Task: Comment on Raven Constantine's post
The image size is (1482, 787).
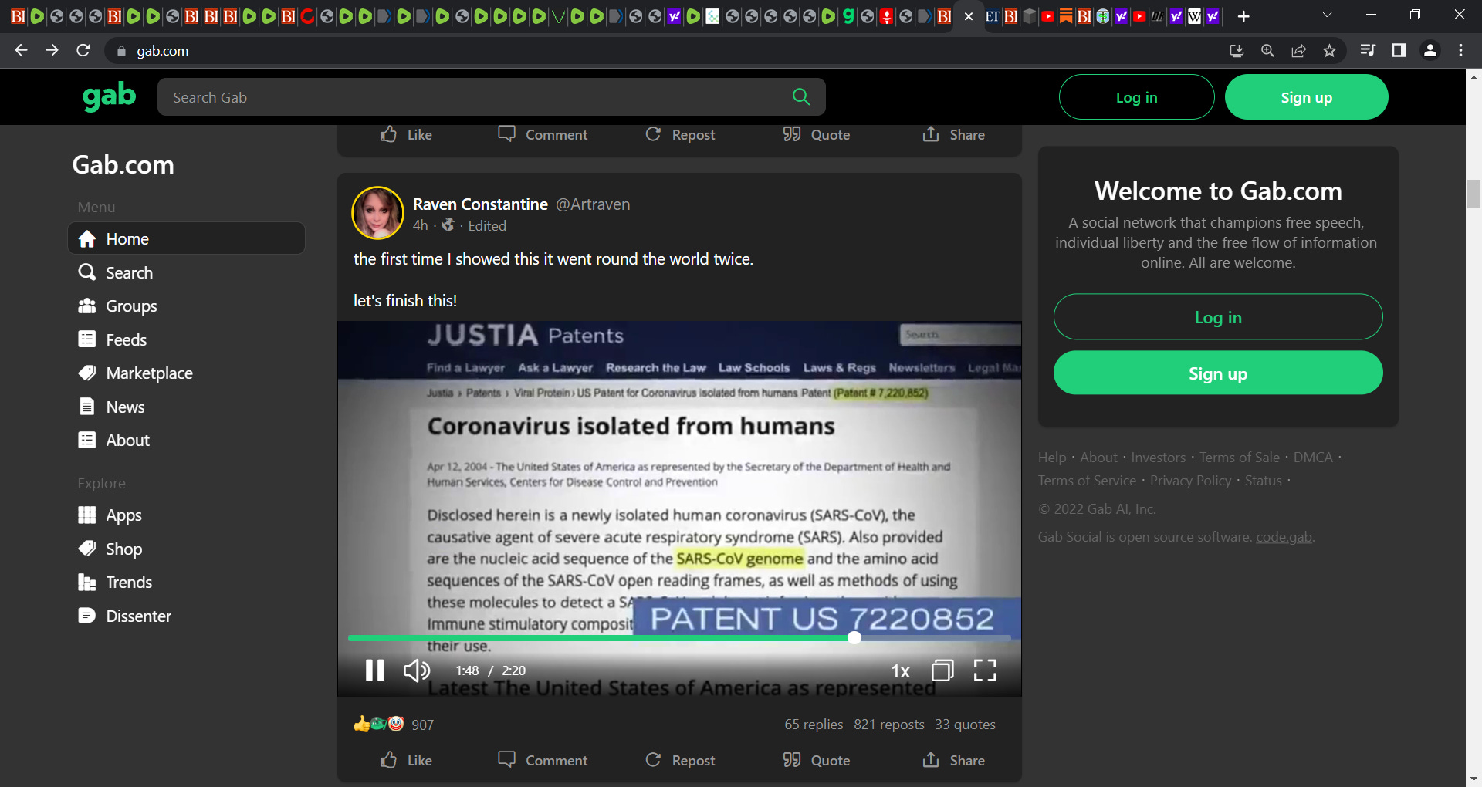Action: (x=543, y=760)
